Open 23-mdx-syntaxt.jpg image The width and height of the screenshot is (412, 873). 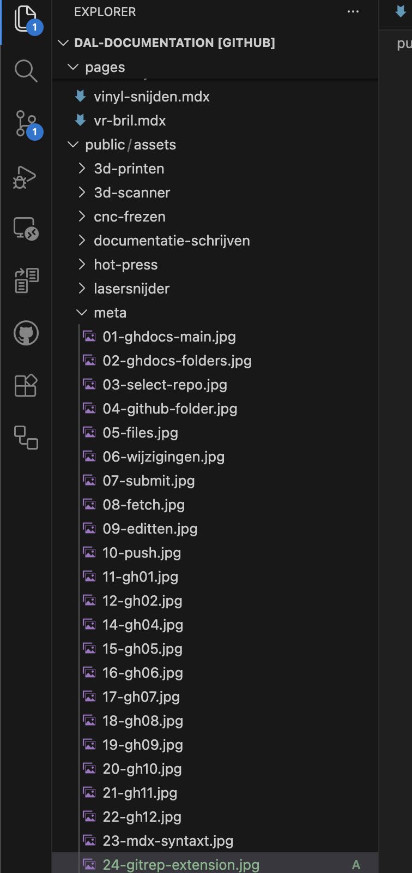(x=168, y=841)
